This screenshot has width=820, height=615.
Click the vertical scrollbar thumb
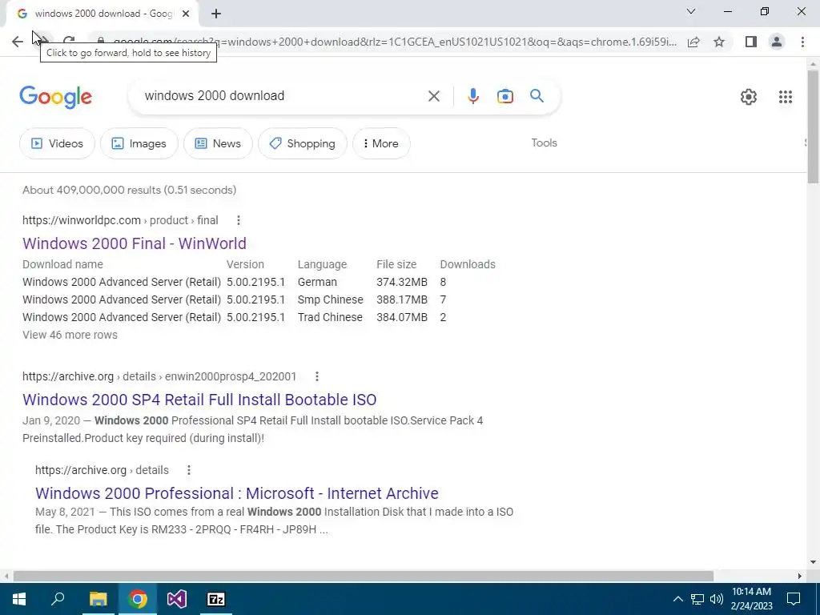[813, 127]
